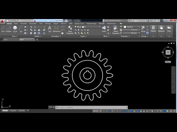This screenshot has height=132, width=177.
Task: Toggle grid display in status bar
Action: pos(101,111)
